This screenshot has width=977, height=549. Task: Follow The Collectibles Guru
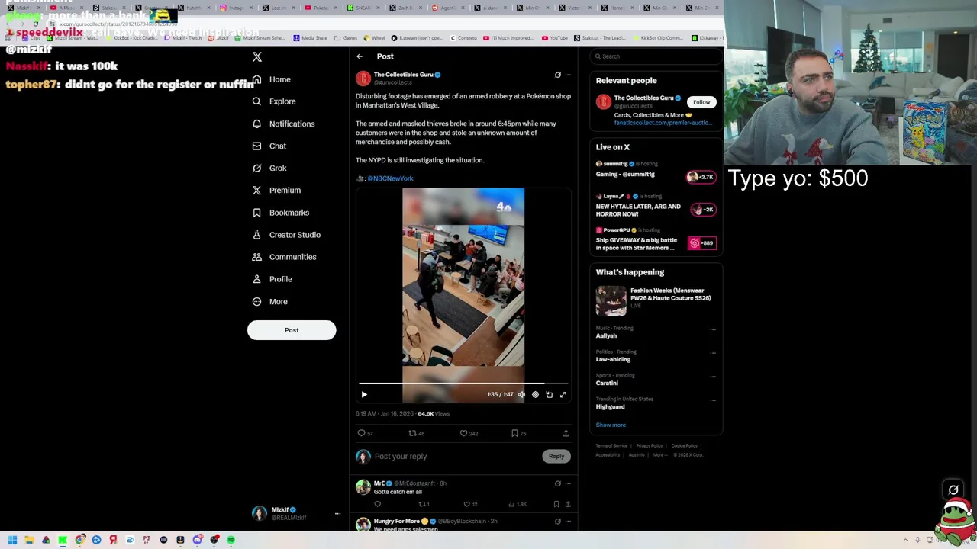(x=701, y=102)
